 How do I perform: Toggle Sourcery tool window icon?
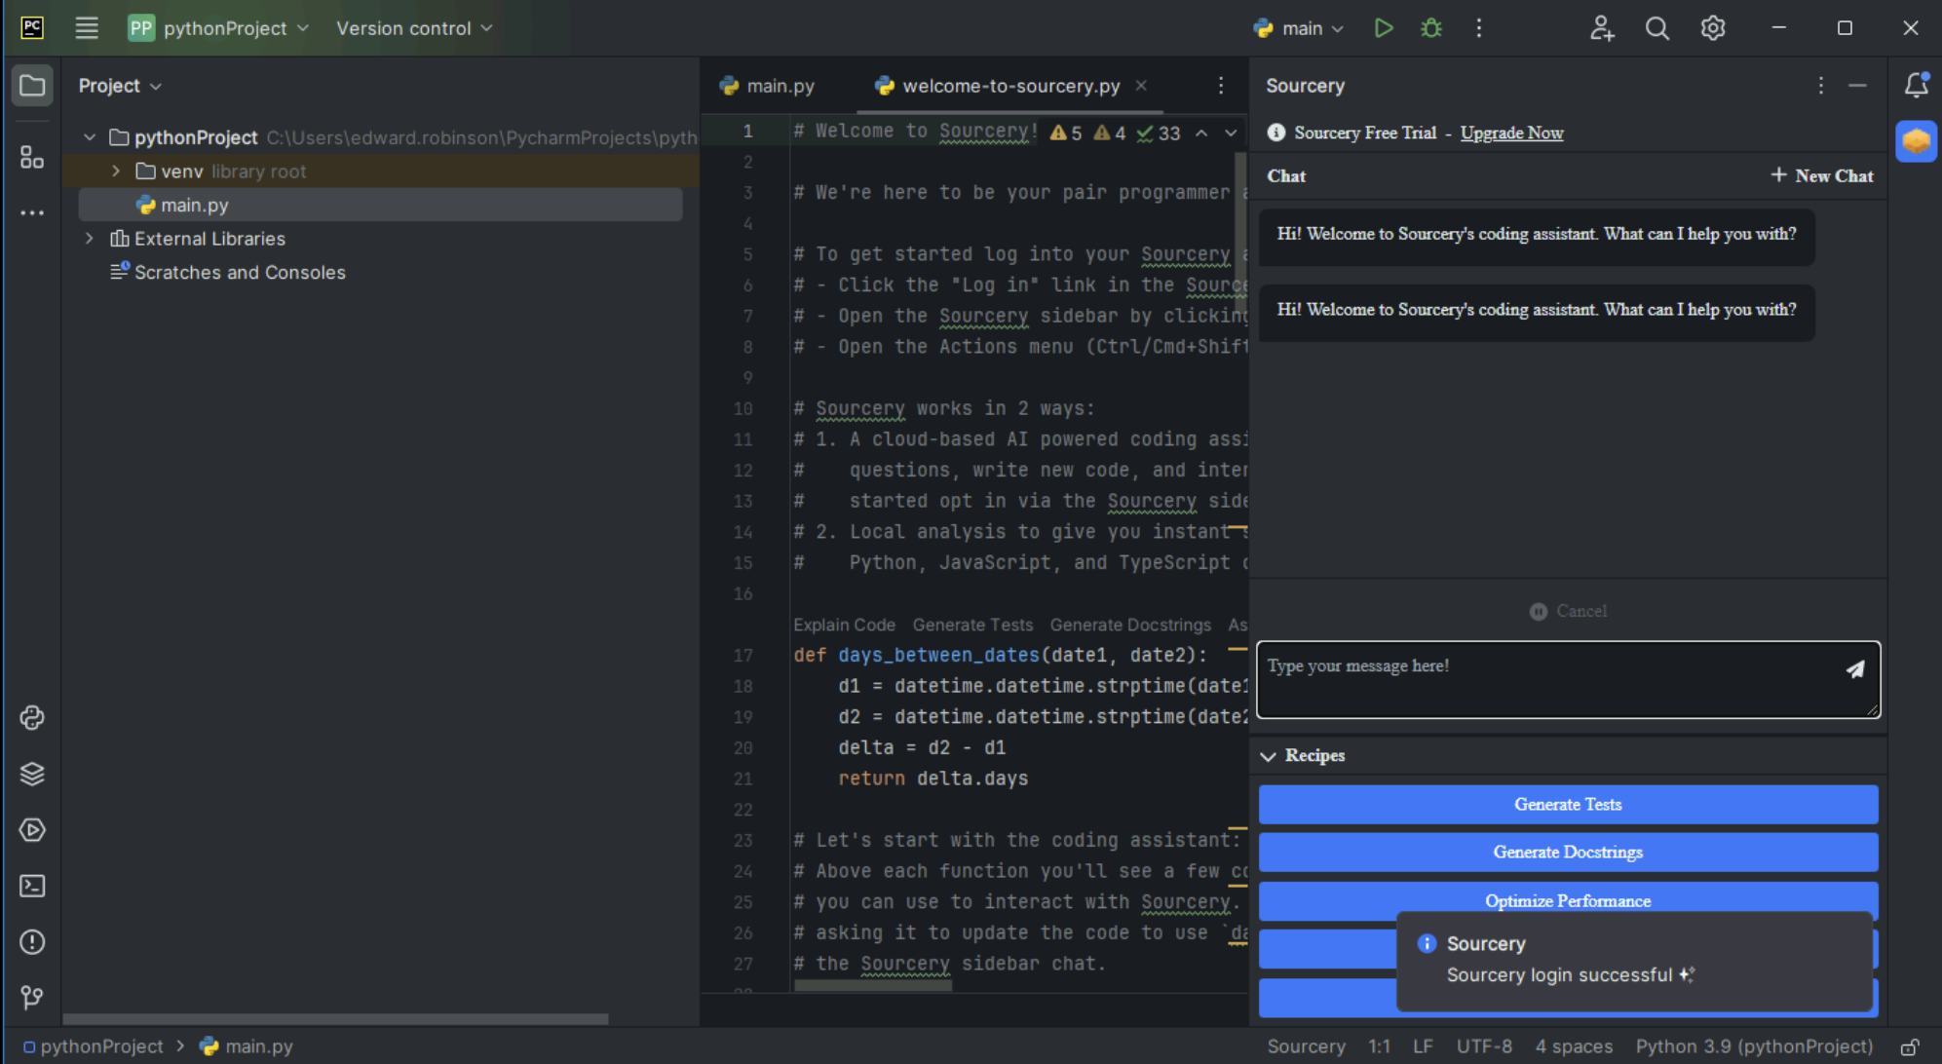[1917, 141]
